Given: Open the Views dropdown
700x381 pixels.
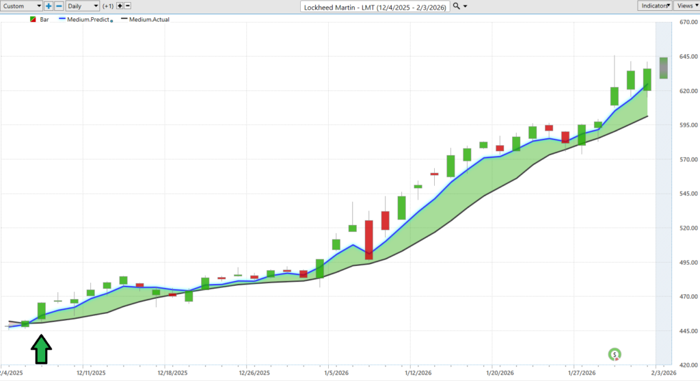Looking at the screenshot, I should pos(686,5).
